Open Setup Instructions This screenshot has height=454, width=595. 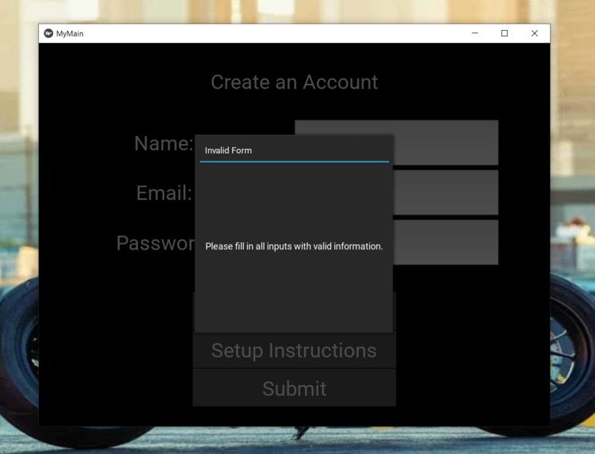point(294,350)
